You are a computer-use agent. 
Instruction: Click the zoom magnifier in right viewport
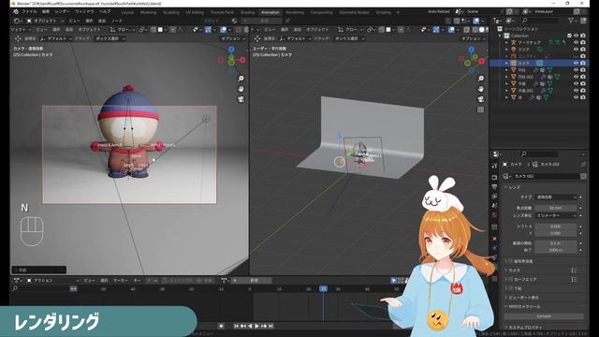(x=481, y=79)
